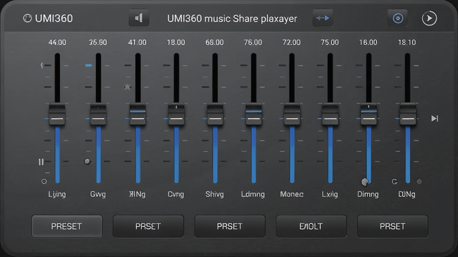458x257 pixels.
Task: Click the Lxiig slider handle
Action: (330, 114)
